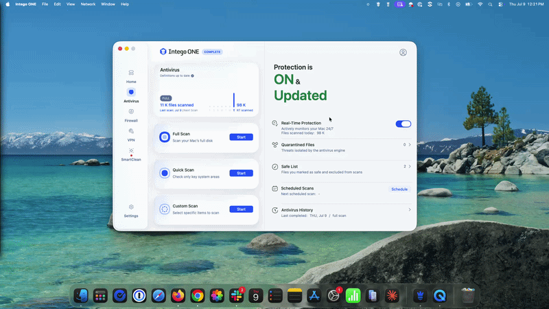Expand Antivirus History chevron
This screenshot has height=309, width=549.
coord(410,209)
